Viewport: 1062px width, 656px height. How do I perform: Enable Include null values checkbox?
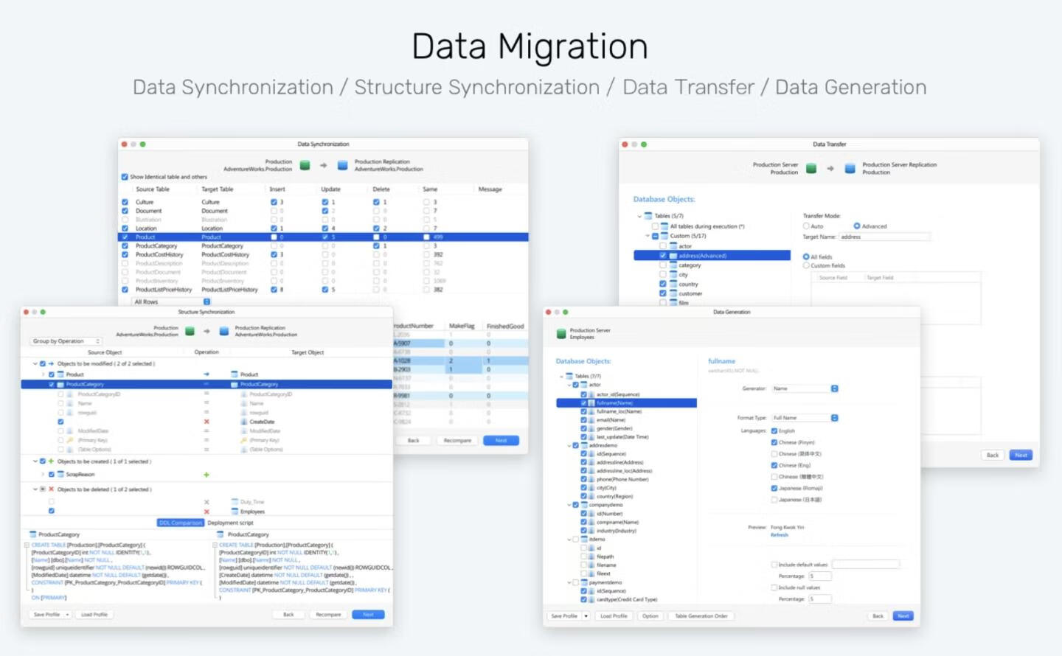pos(774,587)
